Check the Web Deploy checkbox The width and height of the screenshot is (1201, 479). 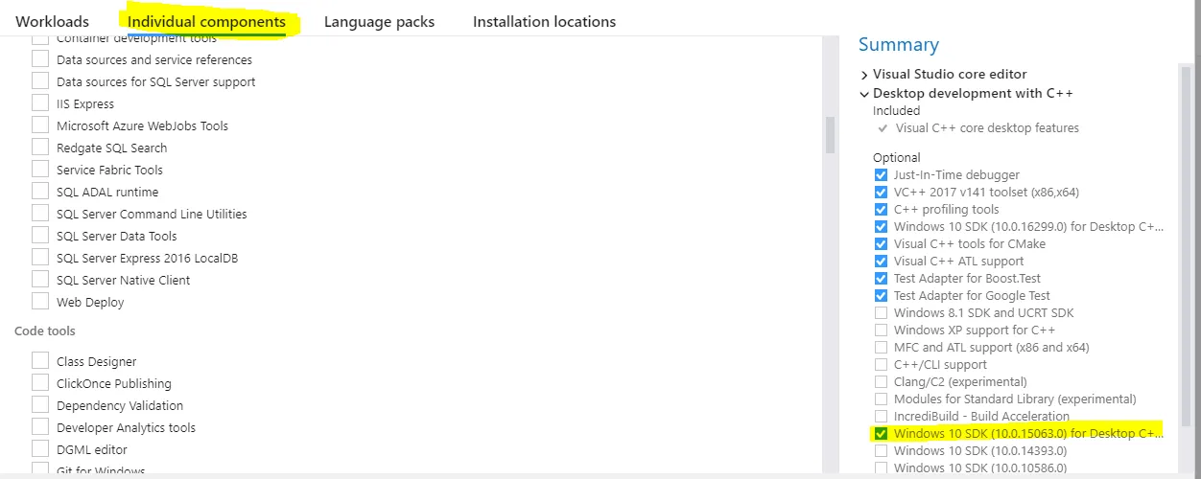pos(40,302)
